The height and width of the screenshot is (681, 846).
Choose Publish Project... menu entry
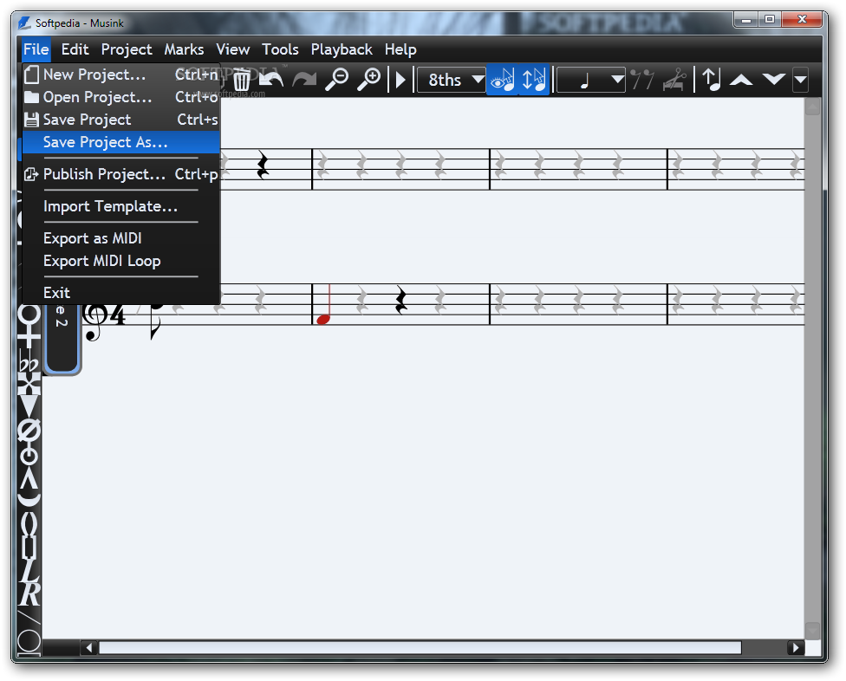pyautogui.click(x=120, y=174)
